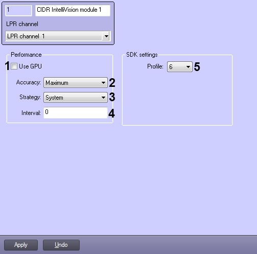Open the Profile dropdown in SDK settings
Screen dimensions: 257x254
pyautogui.click(x=180, y=67)
